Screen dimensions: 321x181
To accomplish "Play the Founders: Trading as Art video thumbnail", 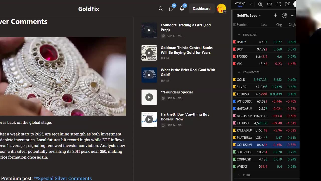I will tap(149, 30).
